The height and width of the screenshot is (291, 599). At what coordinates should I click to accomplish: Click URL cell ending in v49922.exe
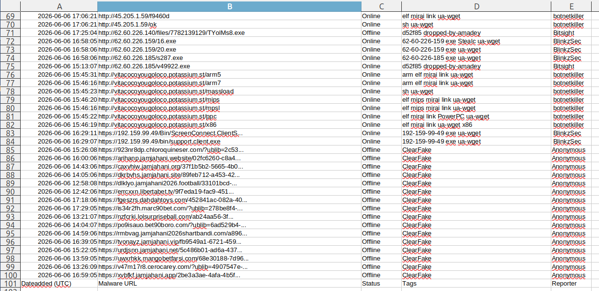point(229,66)
